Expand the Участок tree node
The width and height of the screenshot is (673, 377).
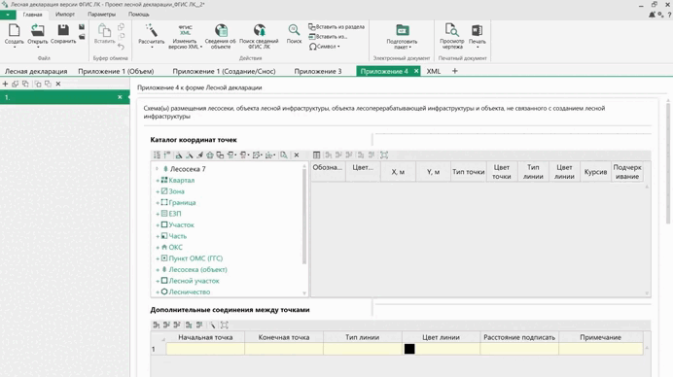(x=158, y=225)
